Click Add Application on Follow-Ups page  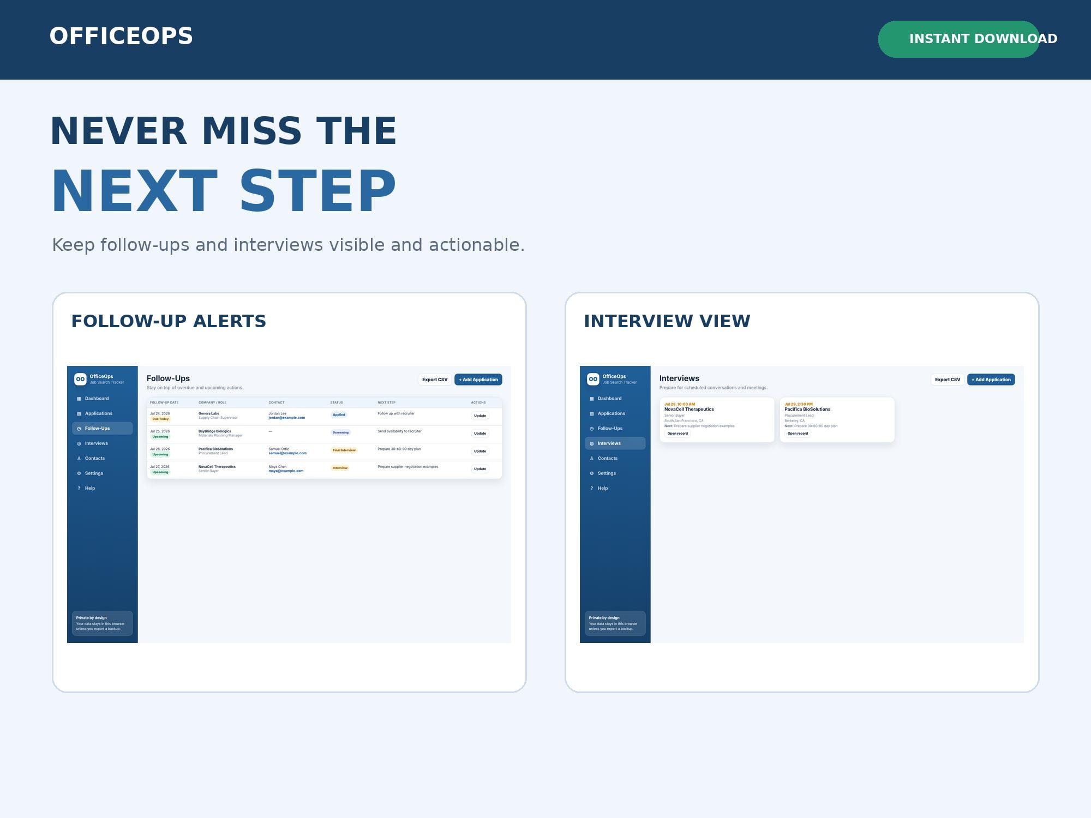[478, 380]
